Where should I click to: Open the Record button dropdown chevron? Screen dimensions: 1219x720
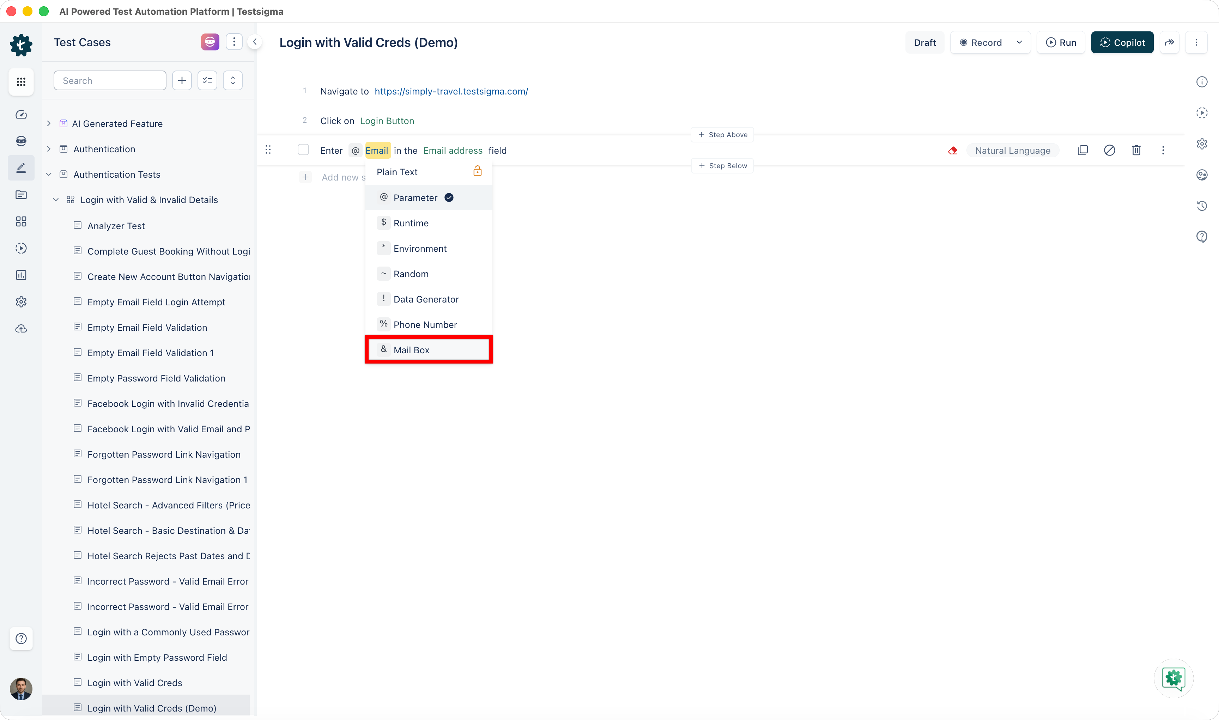(x=1019, y=42)
